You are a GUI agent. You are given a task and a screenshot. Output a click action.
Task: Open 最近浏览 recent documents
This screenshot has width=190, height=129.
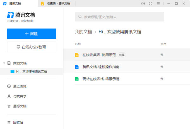(20, 86)
